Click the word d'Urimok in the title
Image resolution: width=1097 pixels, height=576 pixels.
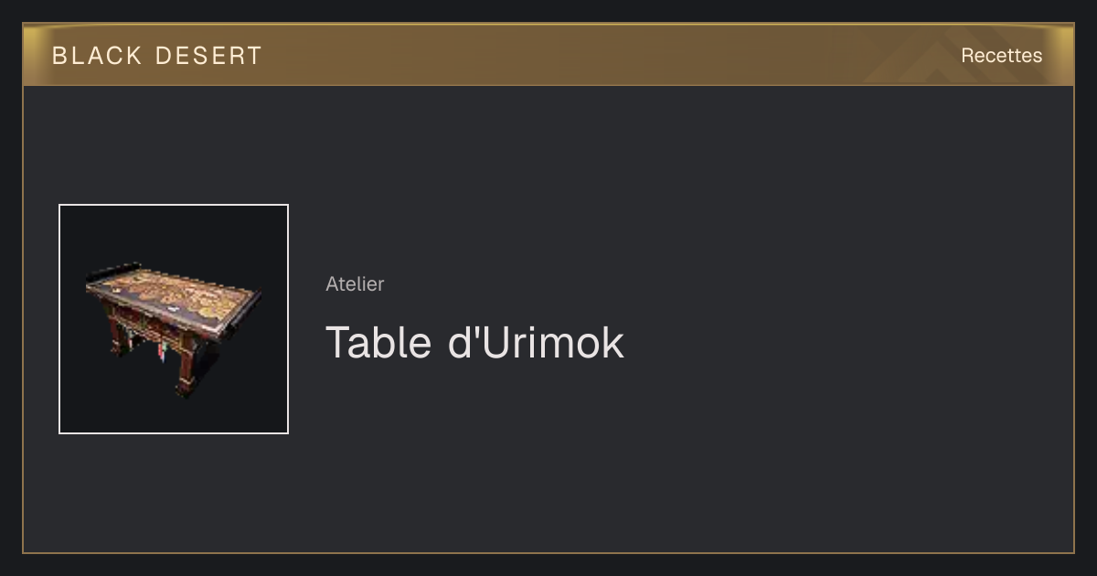pos(537,343)
